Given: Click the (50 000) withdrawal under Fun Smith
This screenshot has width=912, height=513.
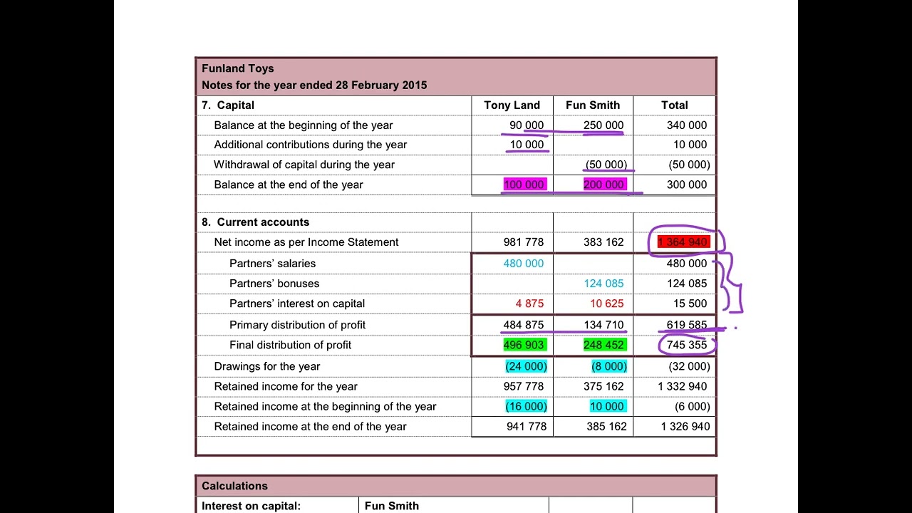Looking at the screenshot, I should tap(606, 165).
